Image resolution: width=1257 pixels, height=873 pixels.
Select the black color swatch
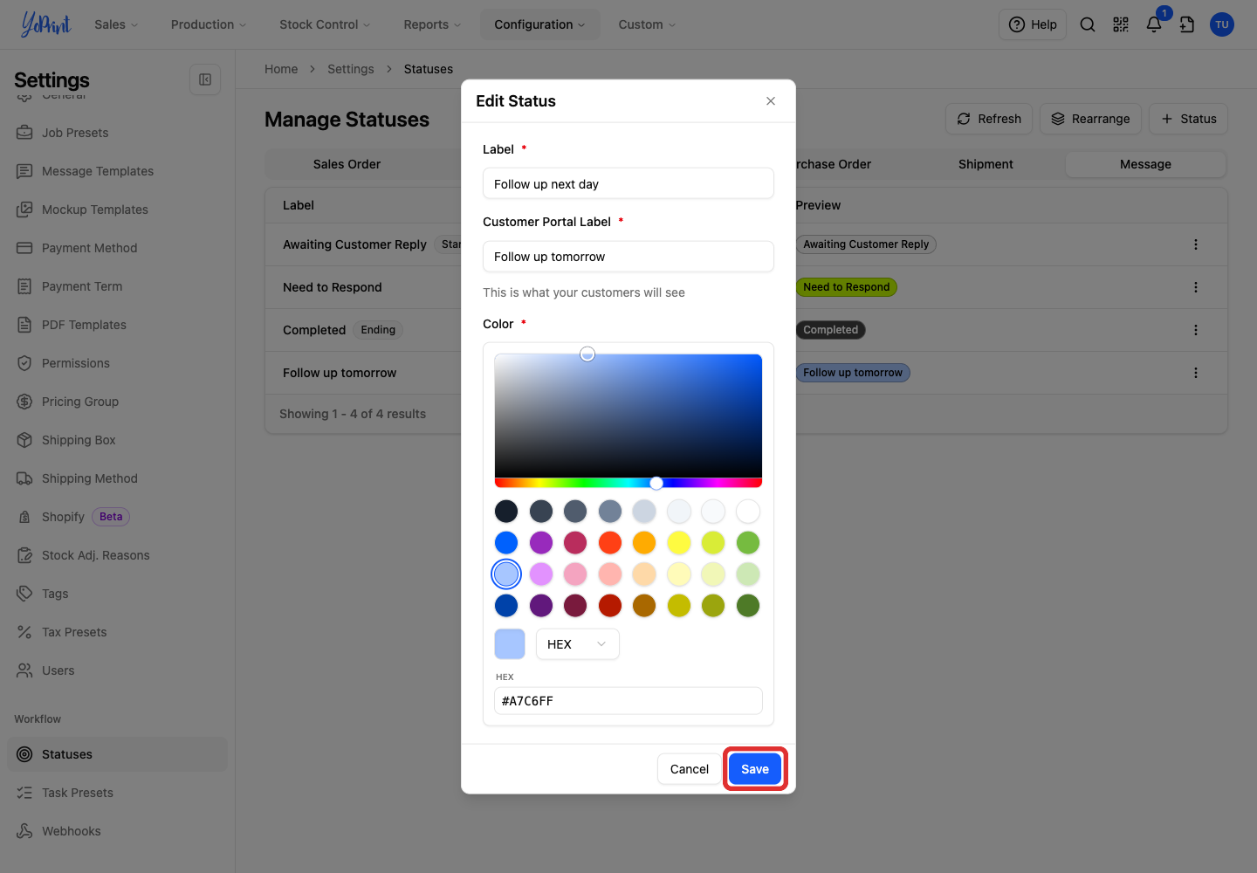point(506,512)
